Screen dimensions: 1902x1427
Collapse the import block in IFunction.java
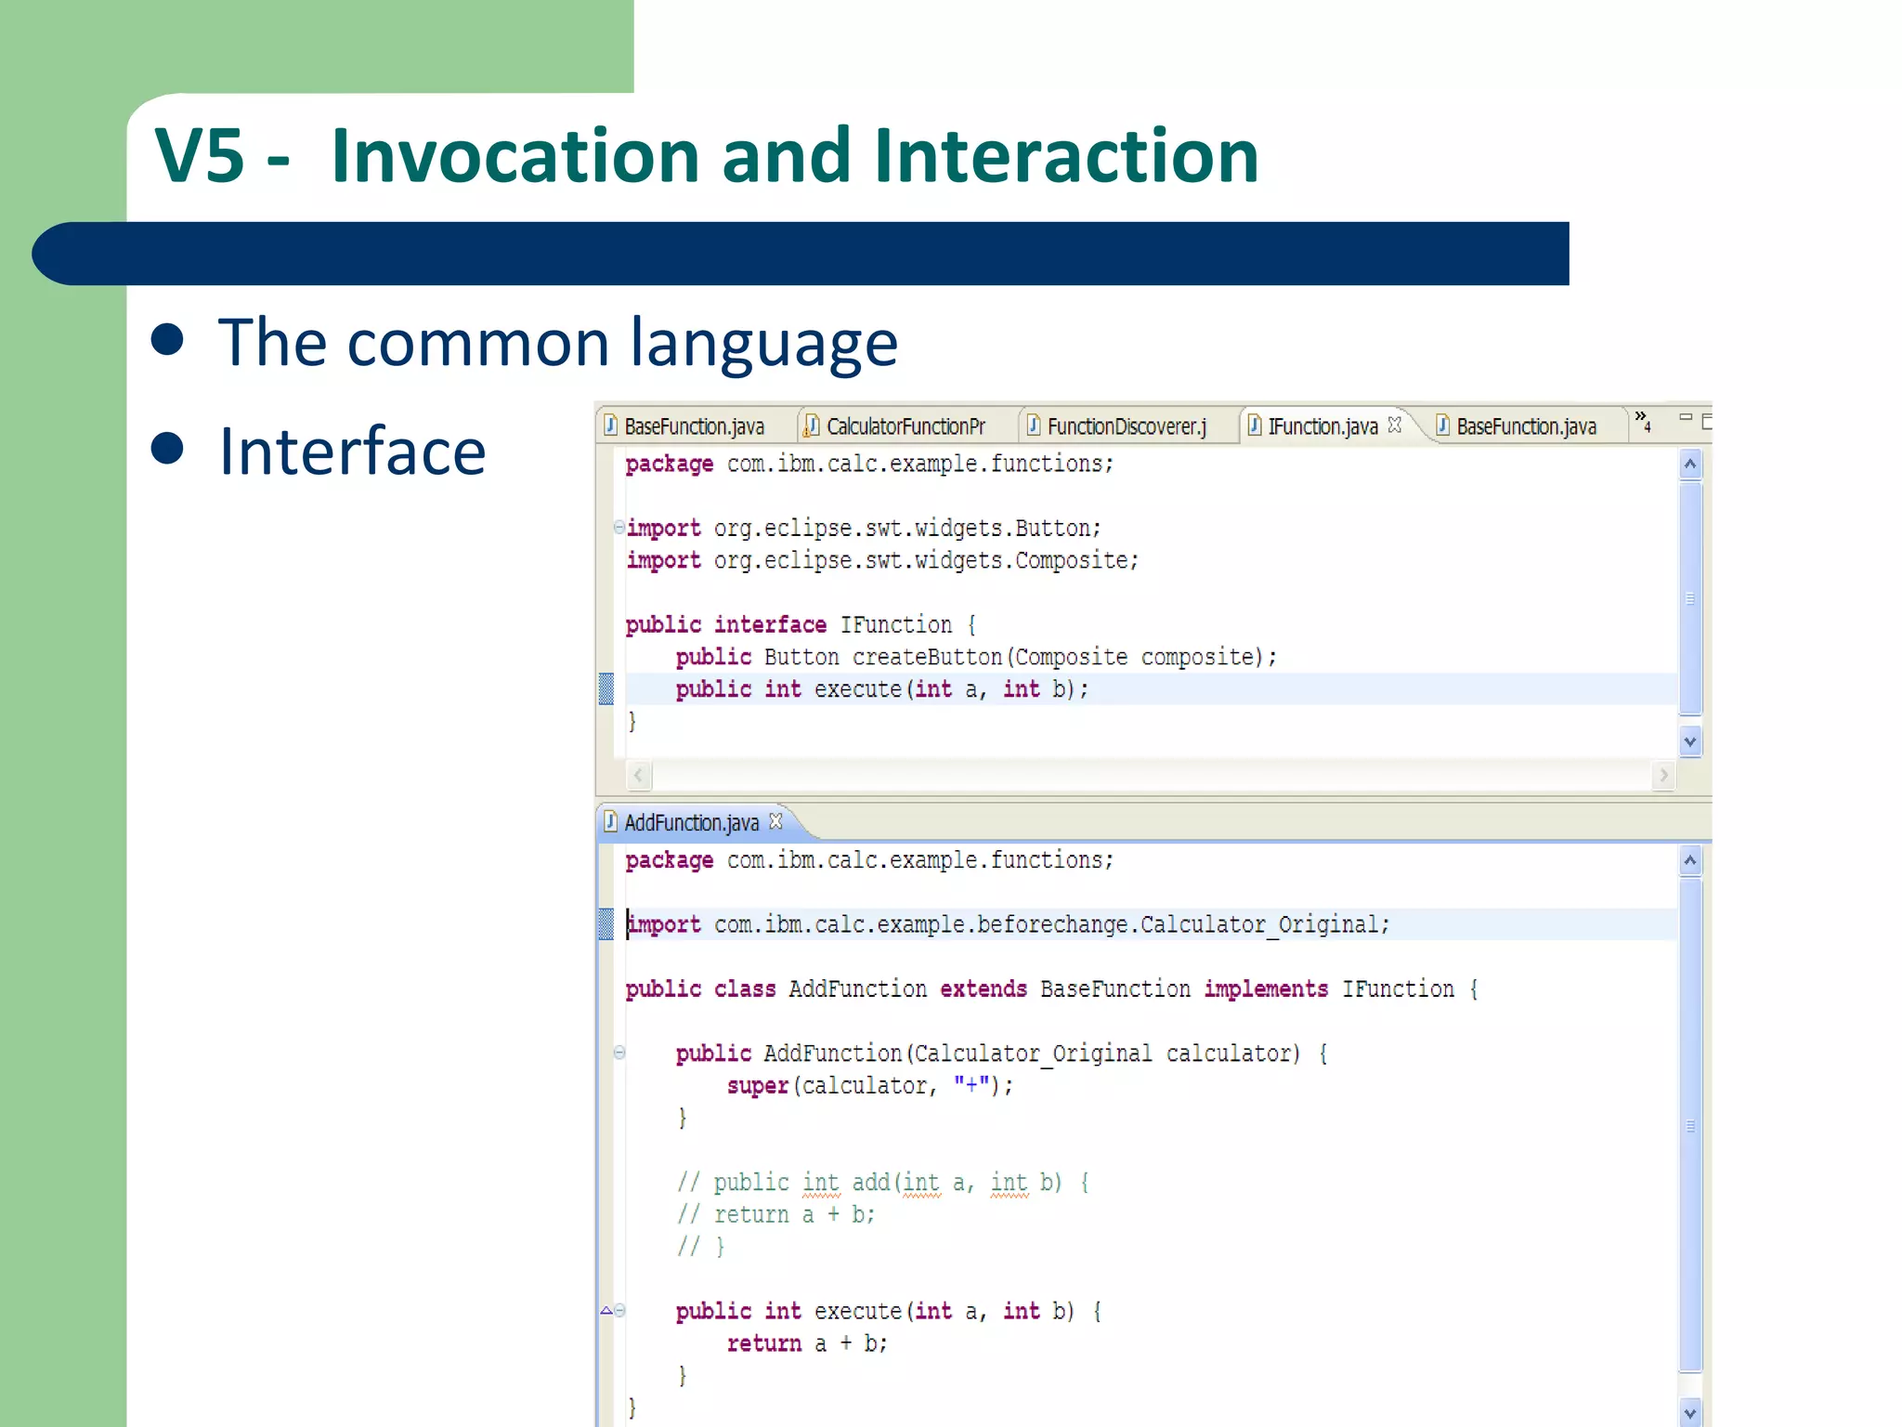click(x=619, y=527)
